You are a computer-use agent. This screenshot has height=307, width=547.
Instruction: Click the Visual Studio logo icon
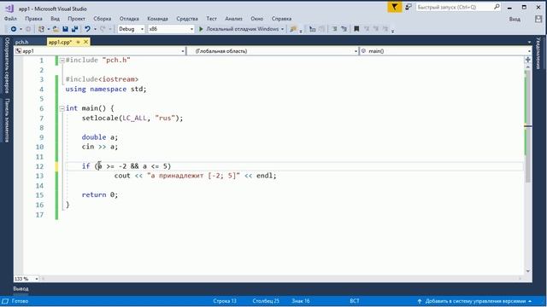(9, 8)
